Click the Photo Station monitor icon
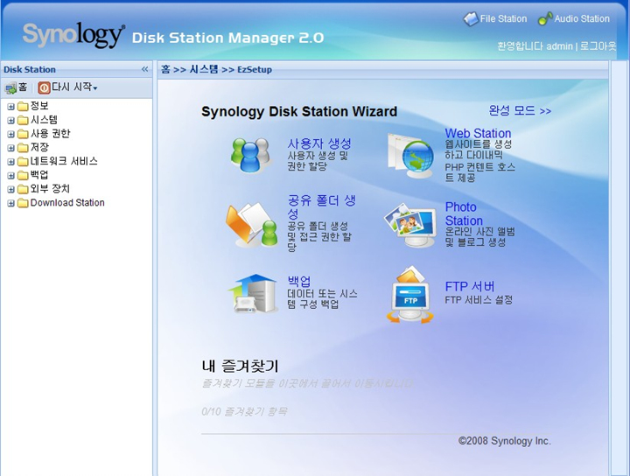 point(410,225)
